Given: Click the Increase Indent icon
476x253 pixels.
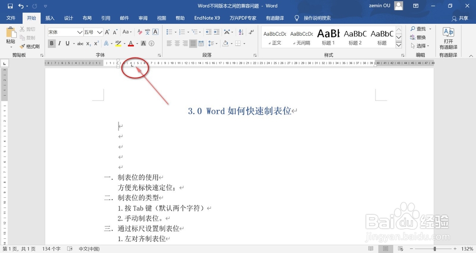Looking at the screenshot, I should pos(217,32).
